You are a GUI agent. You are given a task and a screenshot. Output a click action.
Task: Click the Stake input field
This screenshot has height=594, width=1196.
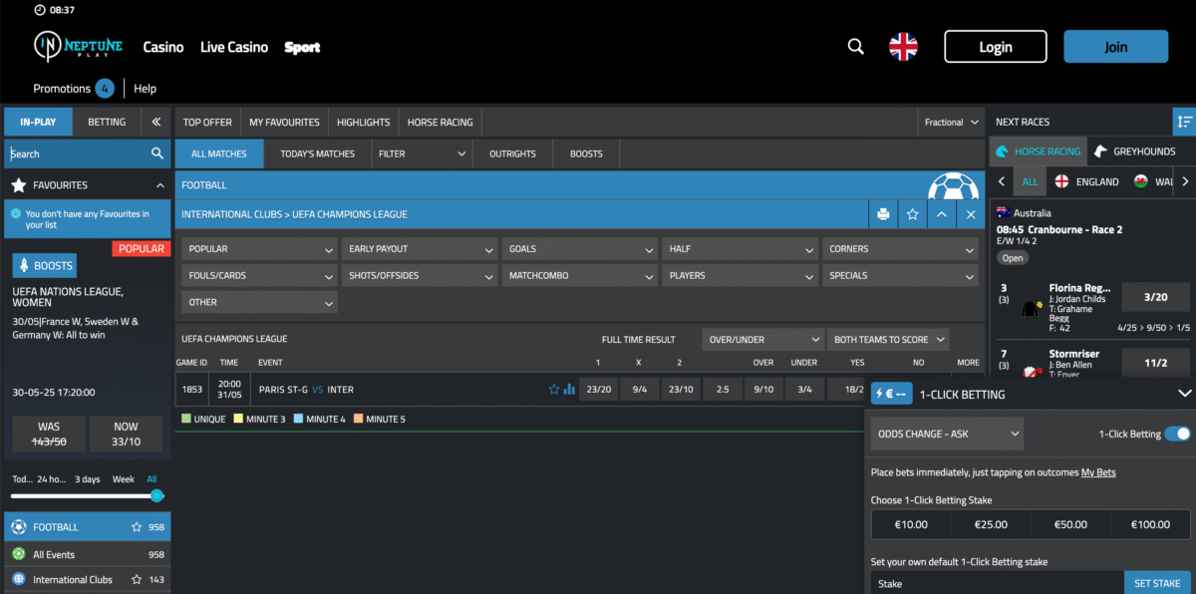(998, 584)
